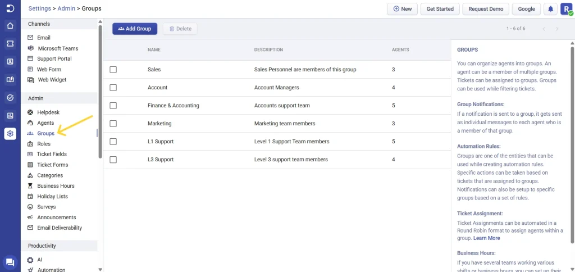Open Groups in the Admin menu
The image size is (575, 272).
pos(46,133)
